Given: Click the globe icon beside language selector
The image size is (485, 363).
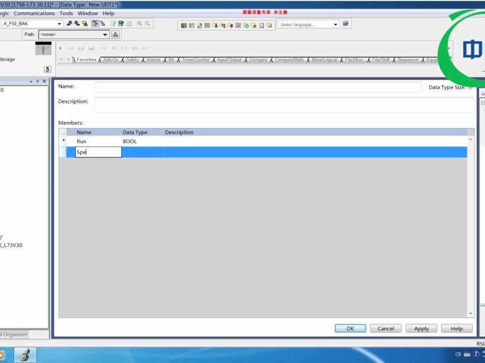Looking at the screenshot, I should coord(346,24).
